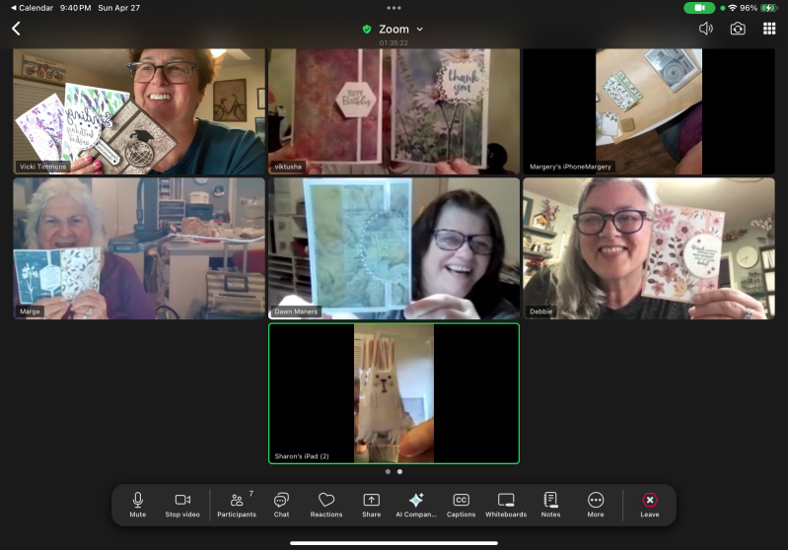Tap the second gallery page dot
Viewport: 788px width, 550px height.
click(x=400, y=472)
